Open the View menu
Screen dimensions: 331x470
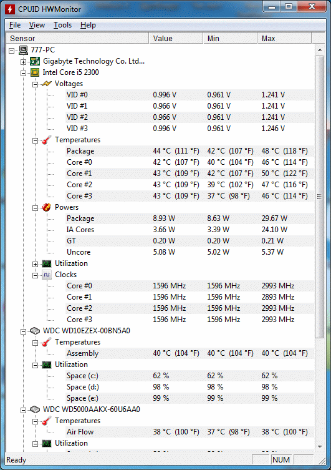(x=37, y=25)
